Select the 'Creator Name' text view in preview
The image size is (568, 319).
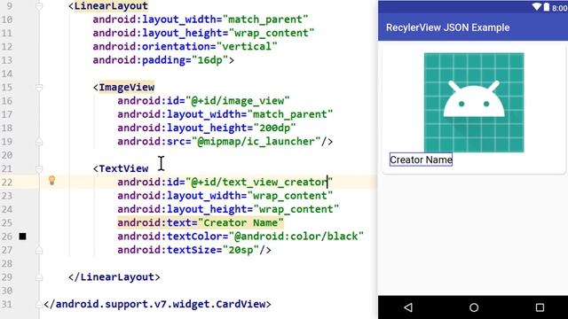point(421,159)
